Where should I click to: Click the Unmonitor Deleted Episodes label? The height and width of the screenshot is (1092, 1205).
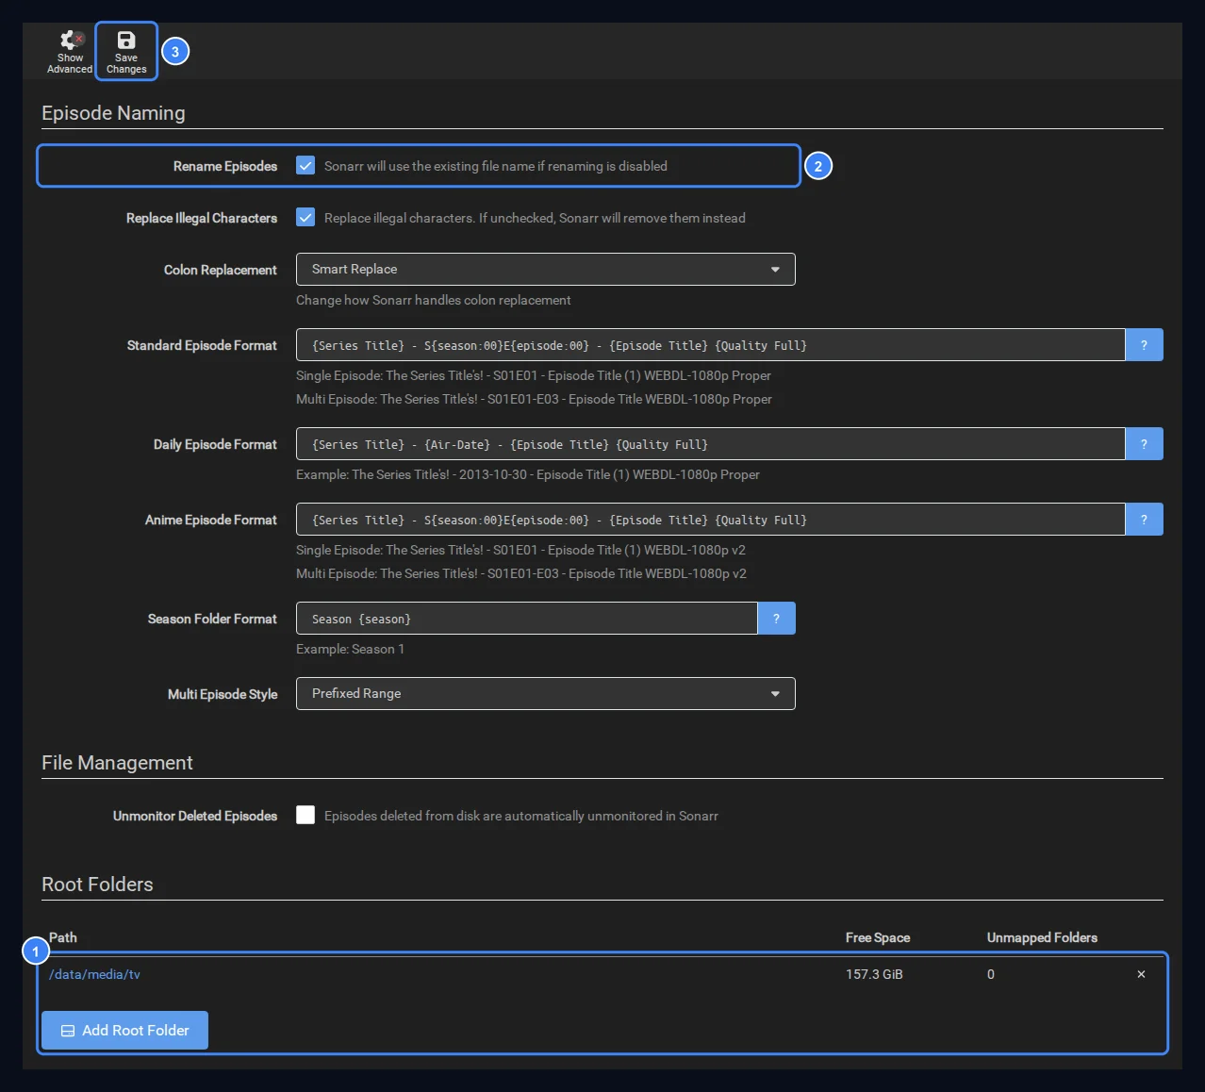click(x=195, y=816)
